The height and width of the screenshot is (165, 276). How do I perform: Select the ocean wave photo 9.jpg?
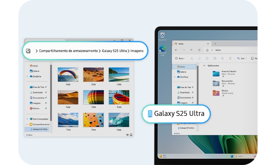119,120
